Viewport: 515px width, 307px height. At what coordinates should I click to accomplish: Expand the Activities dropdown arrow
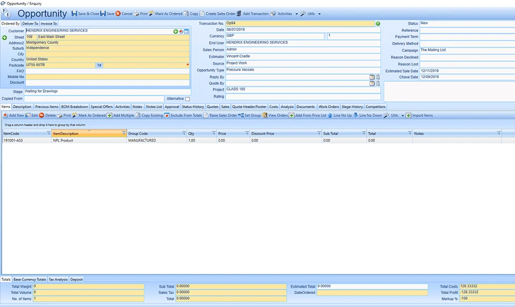297,14
